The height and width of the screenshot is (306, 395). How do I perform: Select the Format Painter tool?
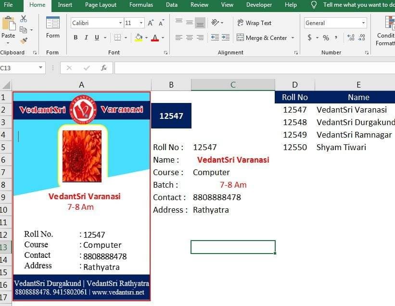coord(24,41)
